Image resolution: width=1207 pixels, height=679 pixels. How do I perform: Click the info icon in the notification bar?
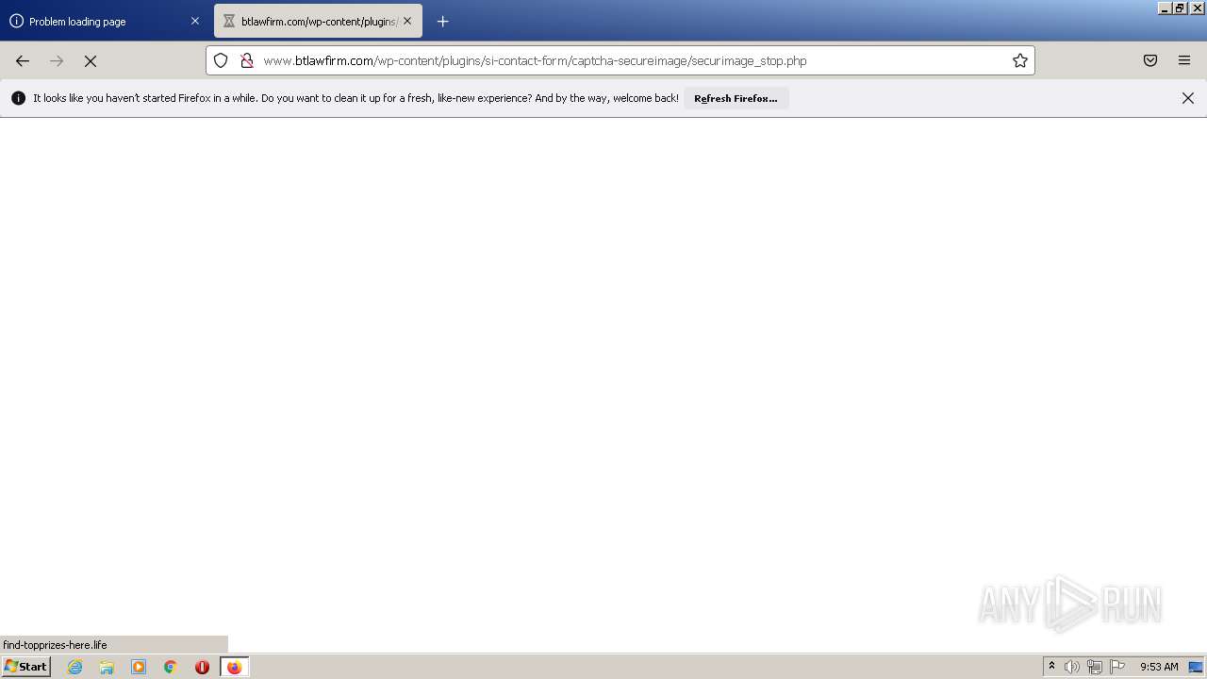click(x=18, y=98)
